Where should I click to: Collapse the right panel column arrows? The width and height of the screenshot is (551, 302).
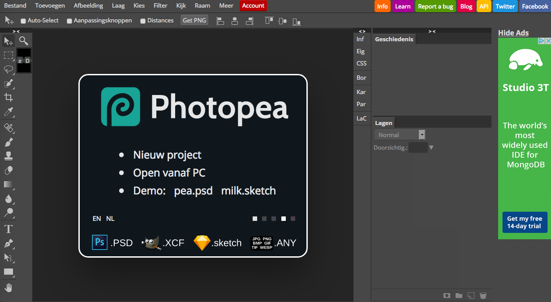[x=432, y=31]
